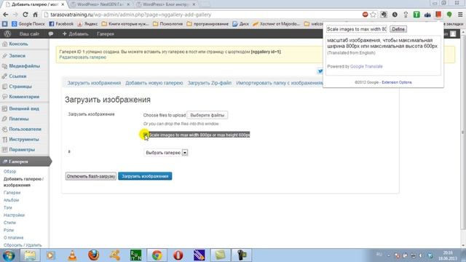
Task: Open the Психология bookmarks folder
Action: [168, 24]
